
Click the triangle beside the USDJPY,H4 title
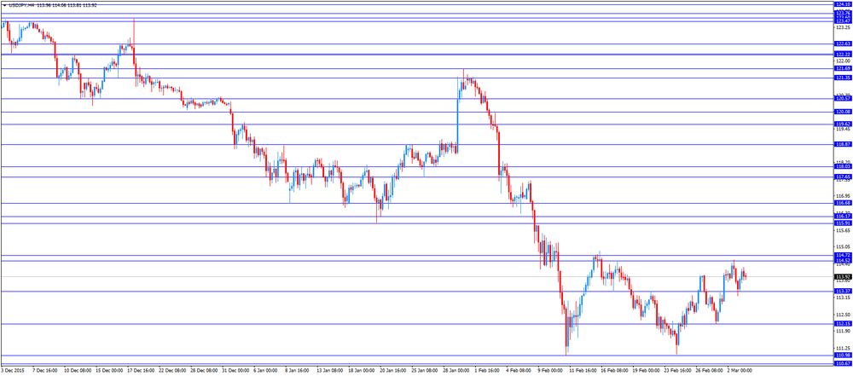click(5, 5)
